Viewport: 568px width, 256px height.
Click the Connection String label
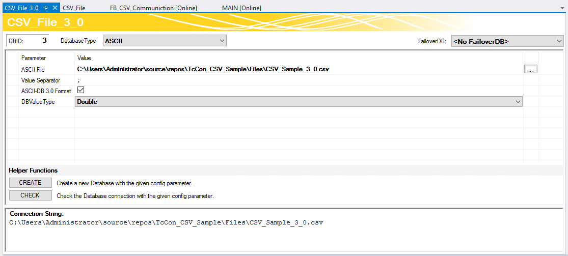[x=37, y=214]
